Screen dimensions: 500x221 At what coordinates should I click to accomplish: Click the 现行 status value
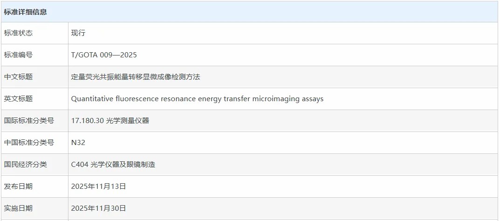point(78,33)
